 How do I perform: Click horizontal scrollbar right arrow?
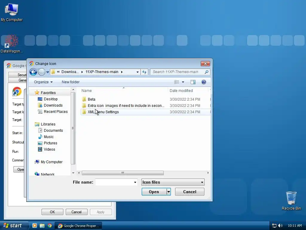point(208,173)
